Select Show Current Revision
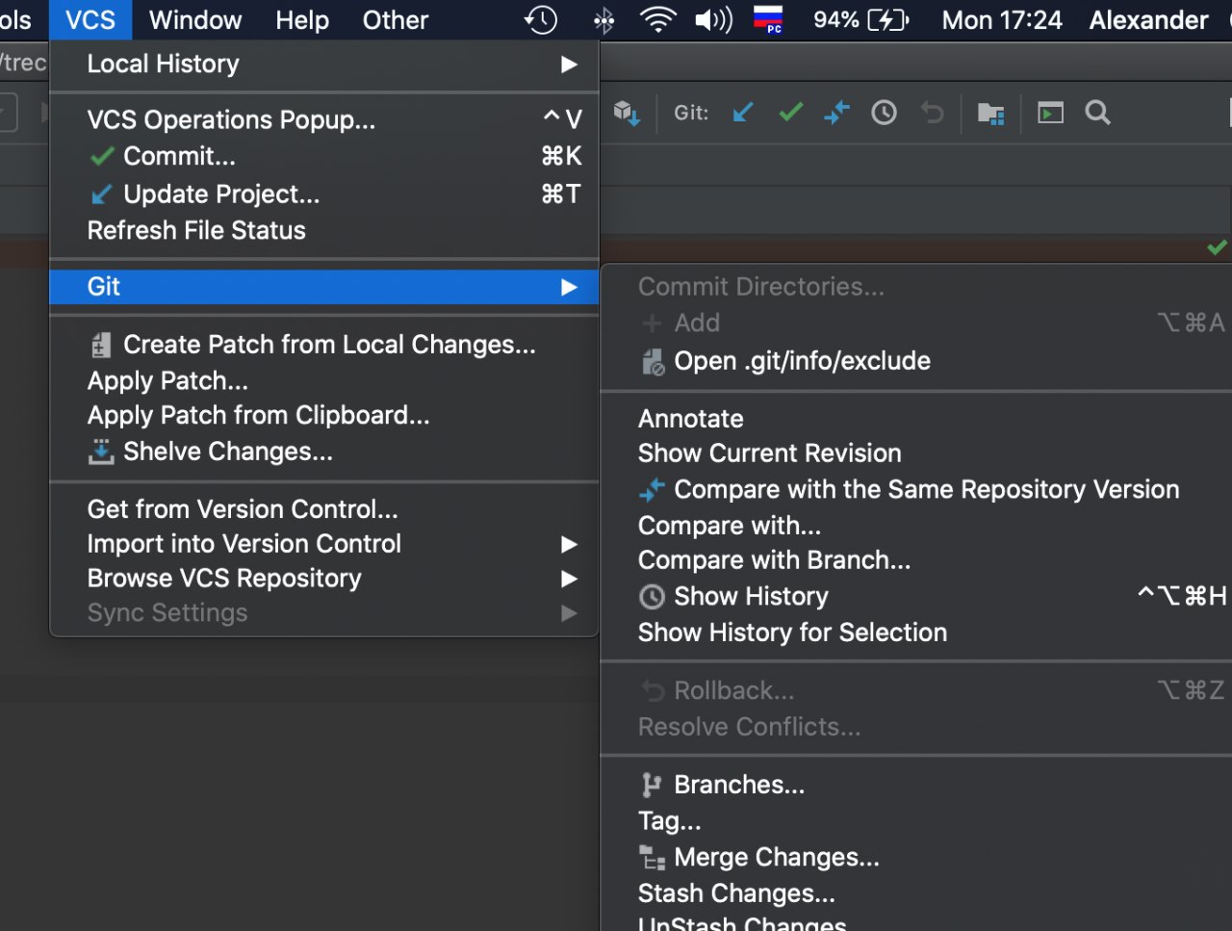1232x931 pixels. click(x=916, y=453)
